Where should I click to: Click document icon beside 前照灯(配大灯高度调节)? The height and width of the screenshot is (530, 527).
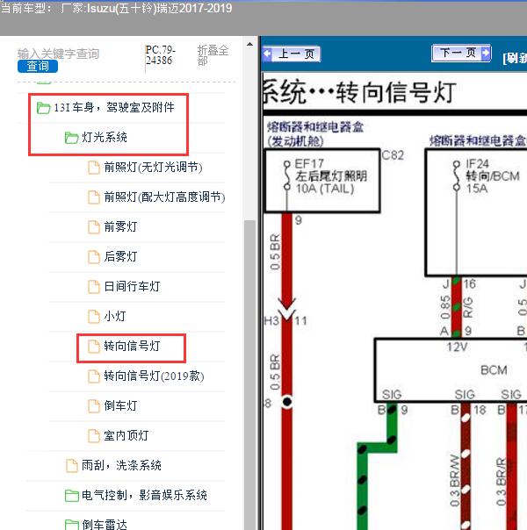point(94,197)
